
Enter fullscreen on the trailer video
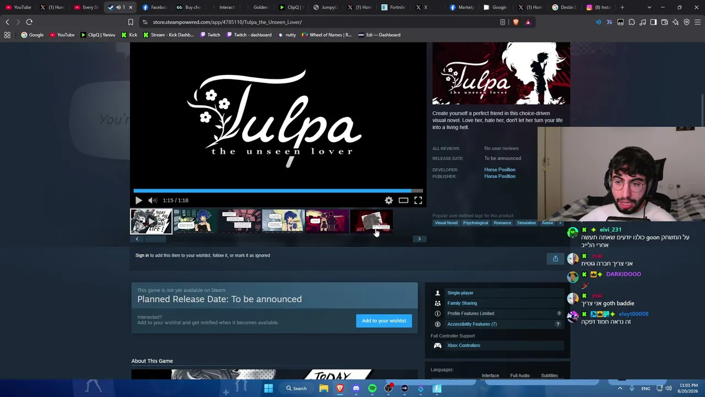click(418, 201)
